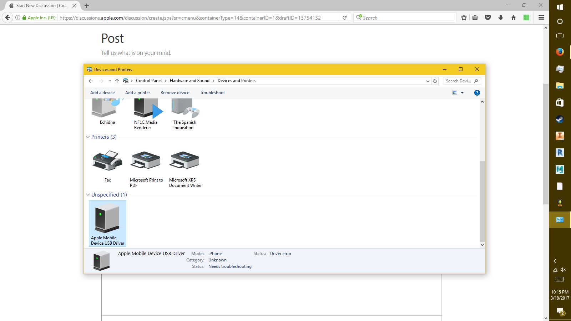This screenshot has width=571, height=321.
Task: Open a new Firefox tab
Action: point(87,6)
